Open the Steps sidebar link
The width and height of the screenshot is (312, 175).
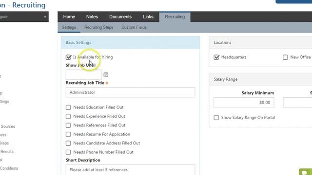click(4, 143)
